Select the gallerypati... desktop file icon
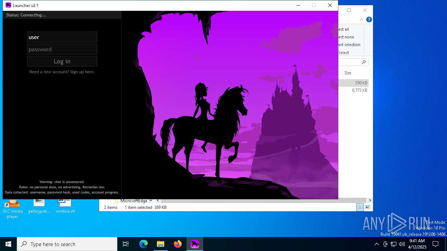 click(39, 206)
